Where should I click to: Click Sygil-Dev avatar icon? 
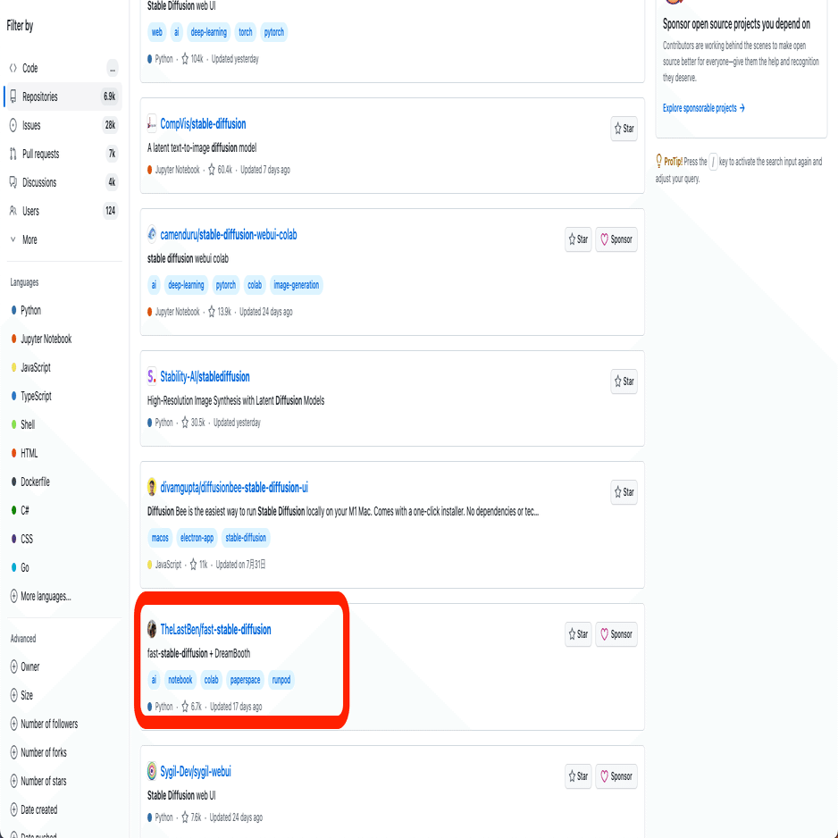pos(152,771)
